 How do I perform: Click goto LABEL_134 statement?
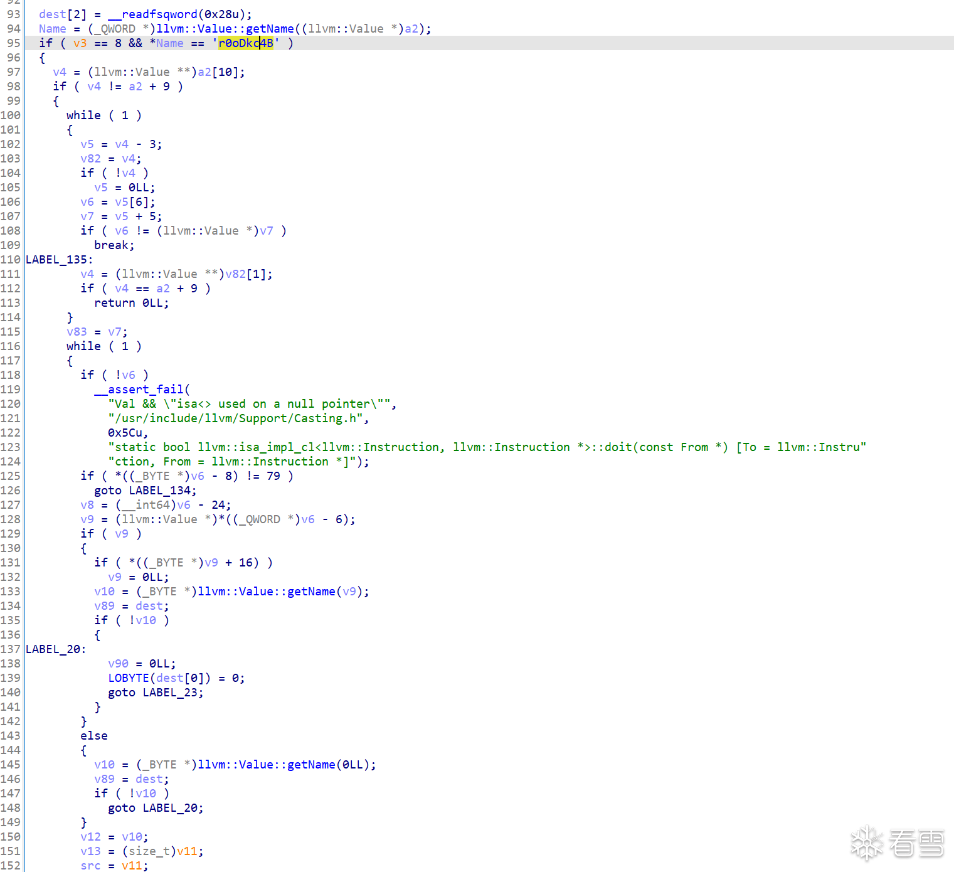click(x=145, y=491)
